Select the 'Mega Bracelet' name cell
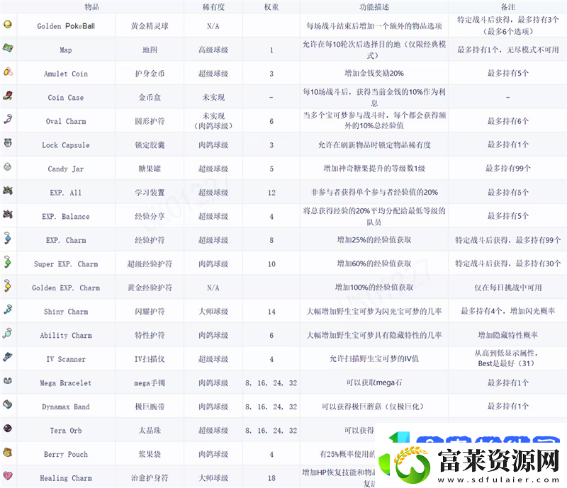This screenshot has height=488, width=567. pyautogui.click(x=66, y=382)
